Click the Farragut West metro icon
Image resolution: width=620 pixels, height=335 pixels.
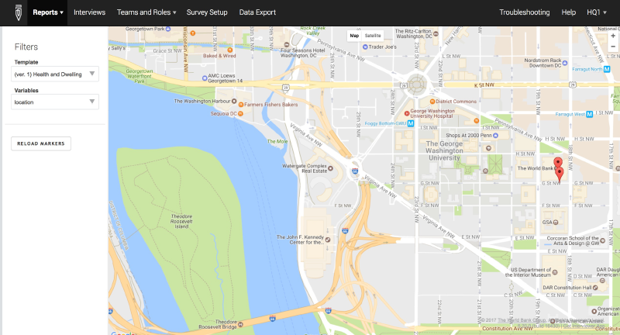click(x=590, y=114)
